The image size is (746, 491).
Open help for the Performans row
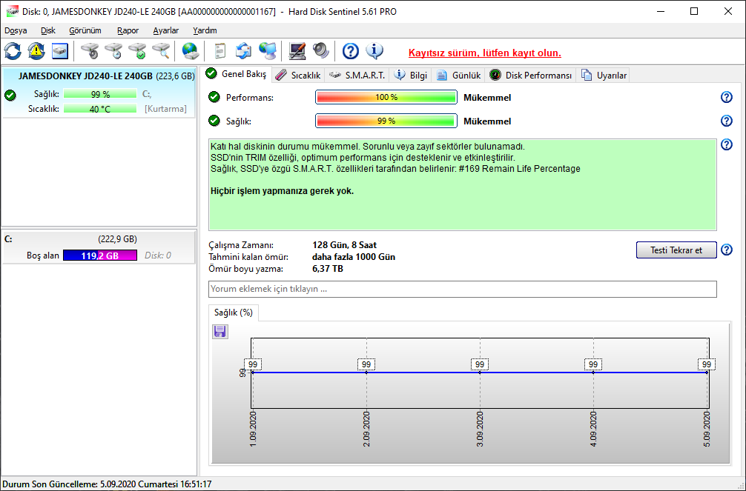[726, 98]
